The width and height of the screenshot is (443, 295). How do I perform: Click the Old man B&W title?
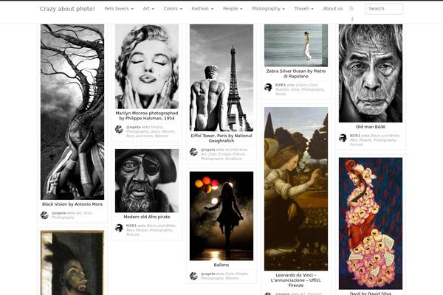click(x=371, y=127)
